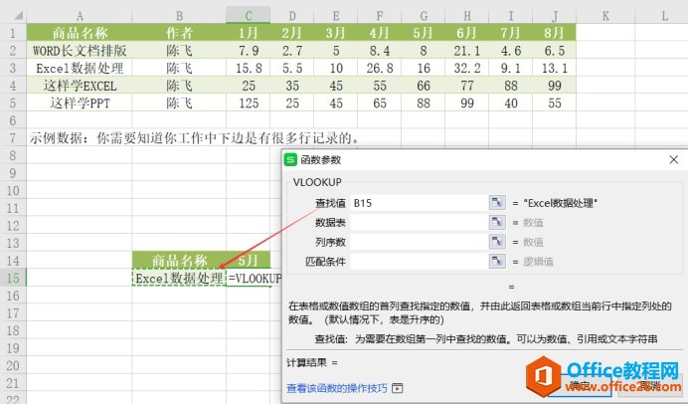
Task: Click the select-all corner of the sheet
Action: (18, 16)
